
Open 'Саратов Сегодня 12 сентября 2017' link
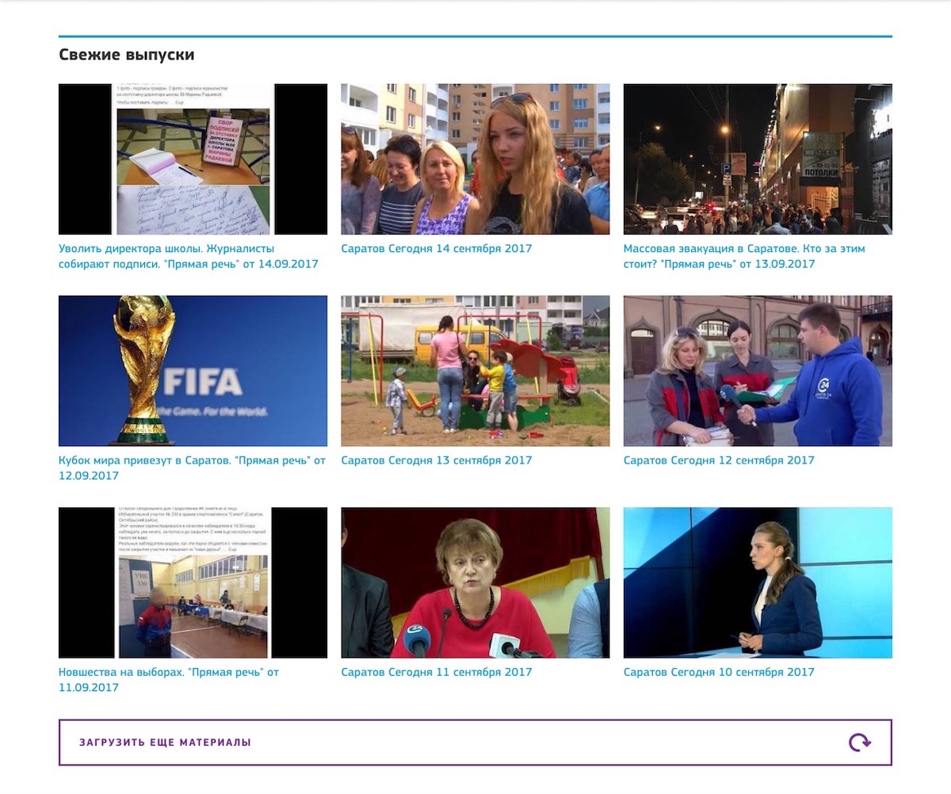click(x=718, y=460)
